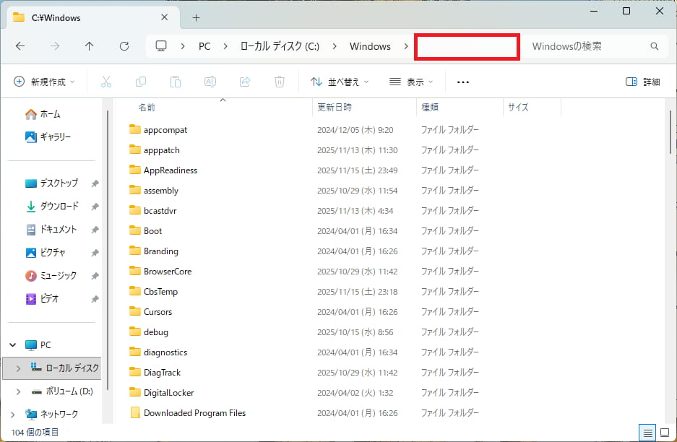This screenshot has height=442, width=677.
Task: Add a new tab with plus button
Action: [196, 17]
